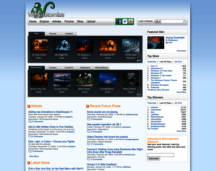Screen dimensions: 216x171
Task: Click View More under Articles
Action: coord(34,156)
